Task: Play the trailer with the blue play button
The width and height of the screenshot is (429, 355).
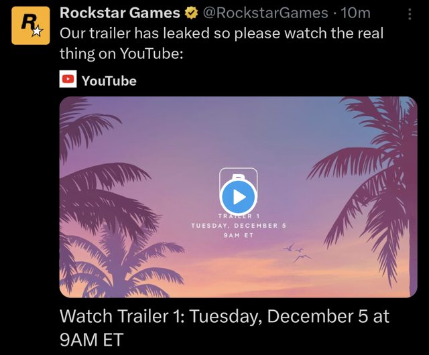Action: 239,197
